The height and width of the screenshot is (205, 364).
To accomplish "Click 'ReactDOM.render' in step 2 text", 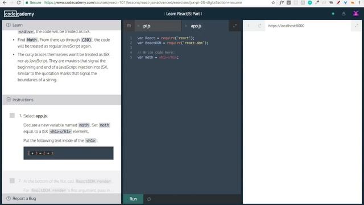I will (93, 181).
